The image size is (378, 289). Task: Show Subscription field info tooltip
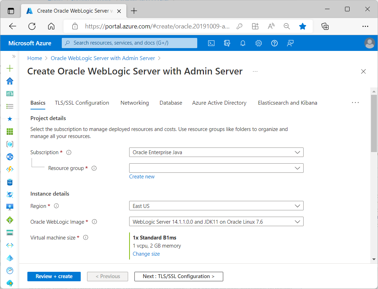(69, 152)
